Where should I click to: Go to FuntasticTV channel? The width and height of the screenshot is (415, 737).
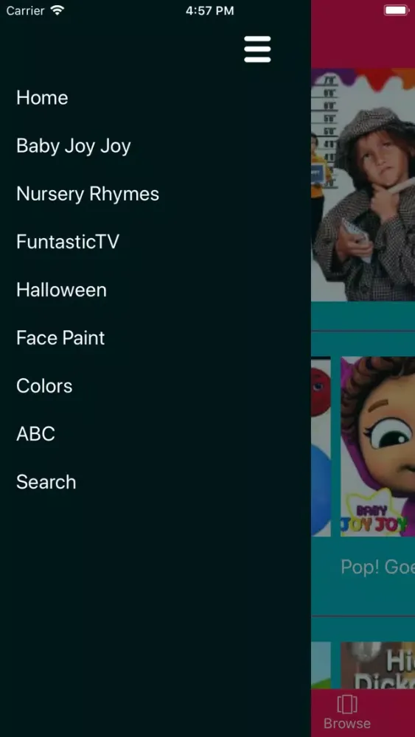[x=68, y=242]
